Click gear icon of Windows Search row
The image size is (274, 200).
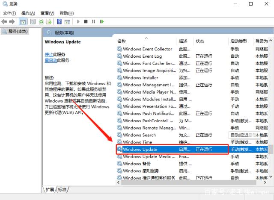point(119,135)
